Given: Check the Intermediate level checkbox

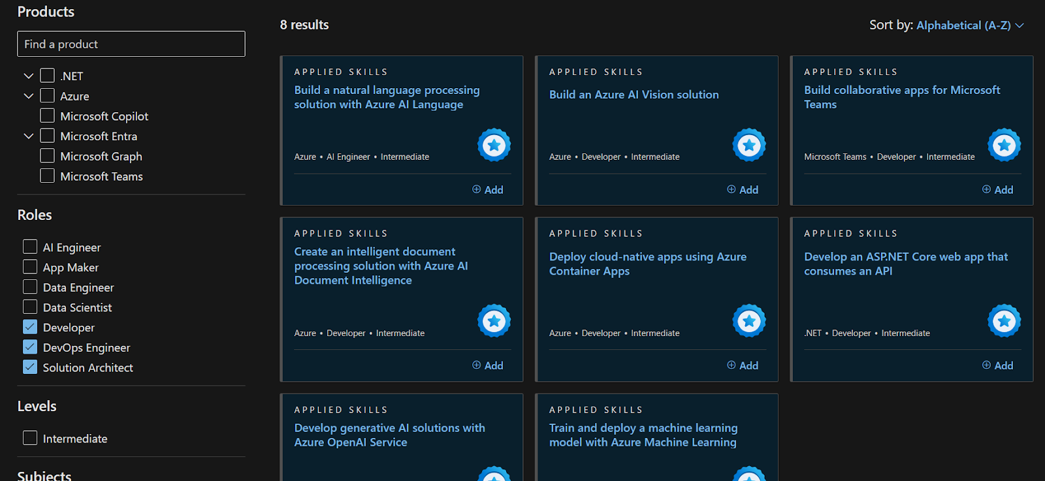Looking at the screenshot, I should click(30, 438).
